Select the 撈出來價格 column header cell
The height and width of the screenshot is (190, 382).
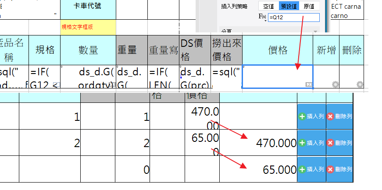[227, 50]
